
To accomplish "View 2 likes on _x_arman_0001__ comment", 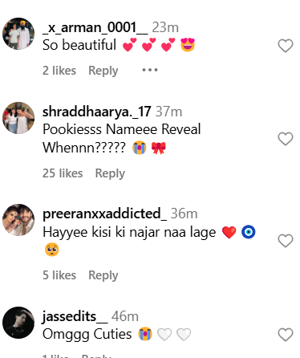I will [x=59, y=71].
